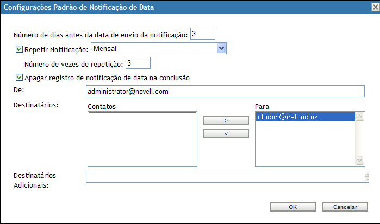
Task: Click scroll-up arrow of Destinatários Adicionais field
Action: pyautogui.click(x=367, y=174)
